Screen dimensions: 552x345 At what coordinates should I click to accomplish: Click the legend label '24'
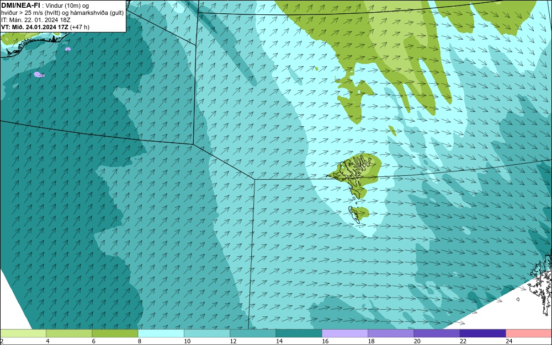509,341
